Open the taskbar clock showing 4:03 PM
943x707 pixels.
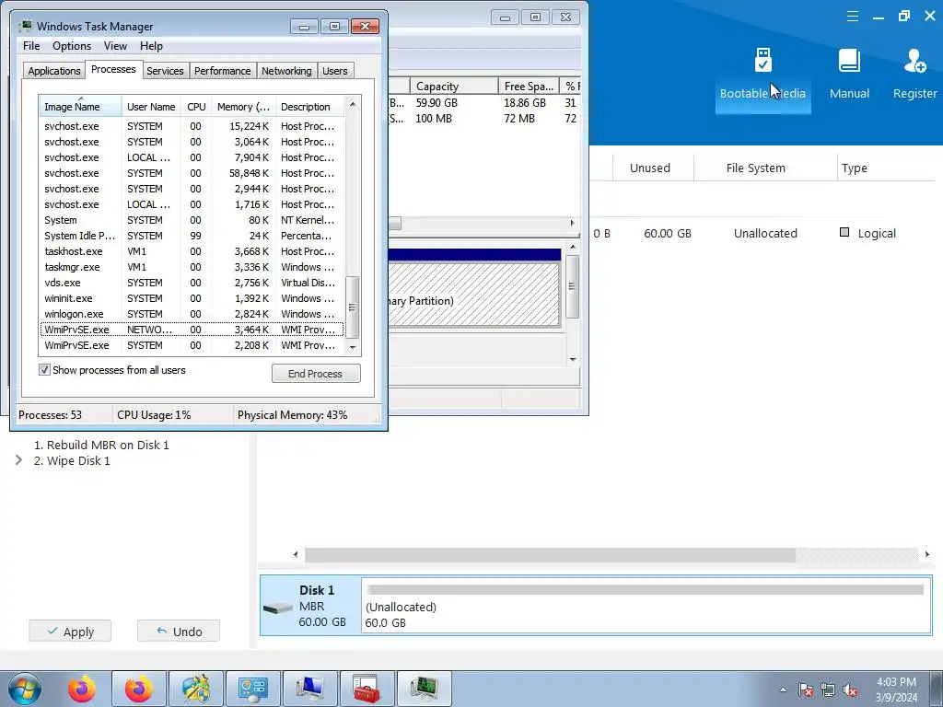tap(896, 690)
